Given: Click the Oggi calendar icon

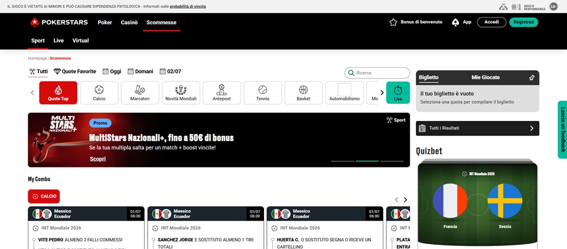Looking at the screenshot, I should tap(106, 71).
